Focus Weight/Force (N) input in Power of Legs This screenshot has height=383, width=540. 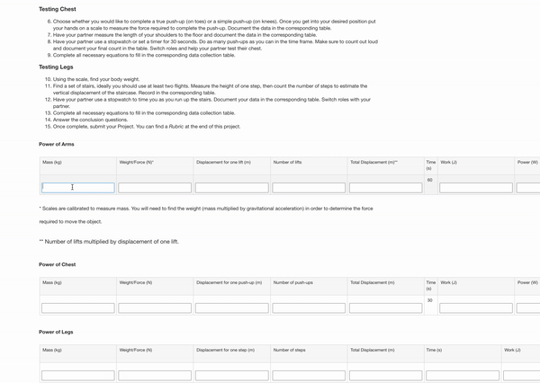tap(155, 376)
